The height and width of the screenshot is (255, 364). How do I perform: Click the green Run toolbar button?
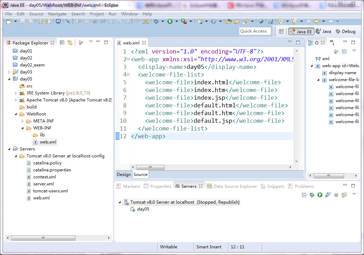pos(170,21)
